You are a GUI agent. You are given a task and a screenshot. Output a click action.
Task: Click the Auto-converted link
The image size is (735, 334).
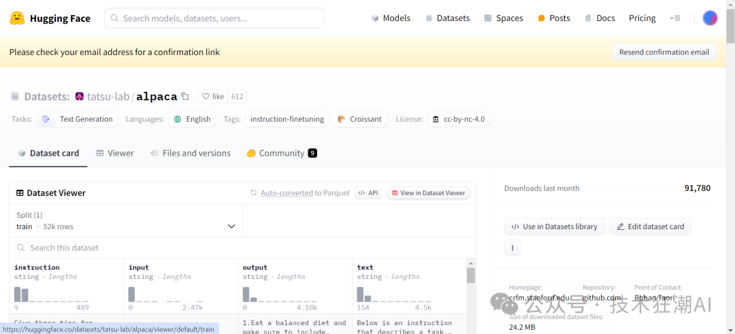tap(287, 193)
